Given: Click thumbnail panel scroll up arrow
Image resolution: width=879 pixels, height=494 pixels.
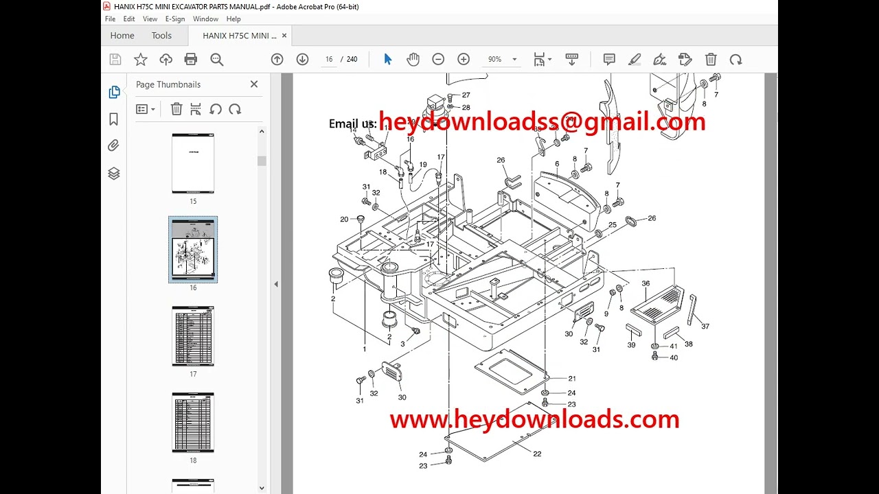Looking at the screenshot, I should (x=262, y=130).
